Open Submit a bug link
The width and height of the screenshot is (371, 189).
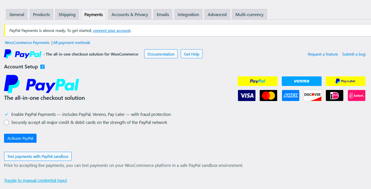354,54
